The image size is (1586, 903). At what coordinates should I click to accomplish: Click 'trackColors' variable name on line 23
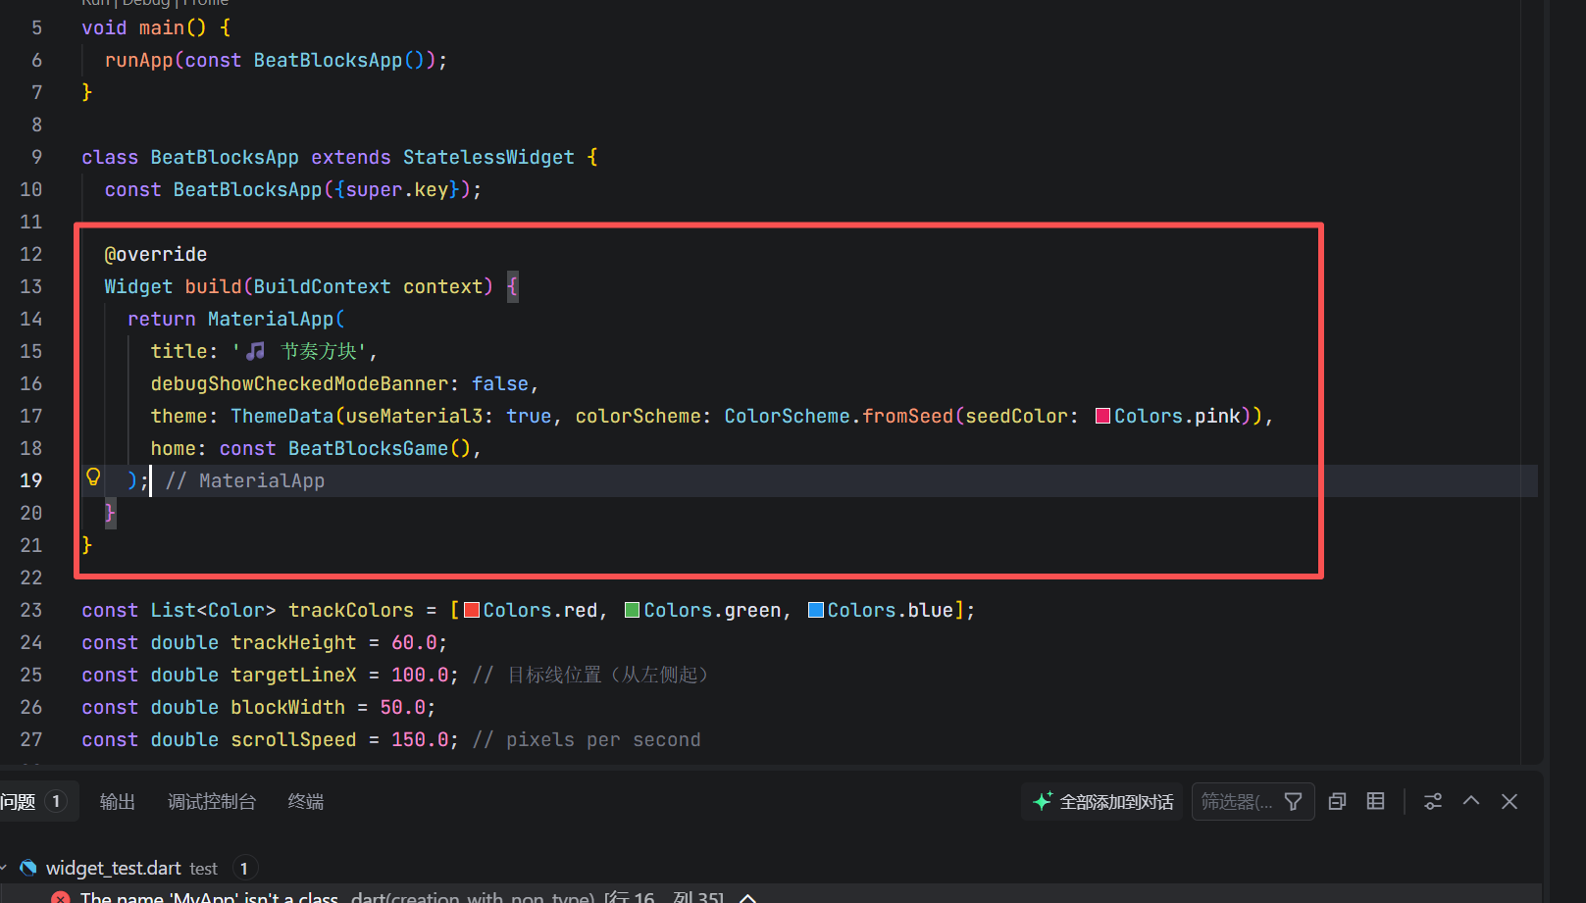click(x=351, y=610)
